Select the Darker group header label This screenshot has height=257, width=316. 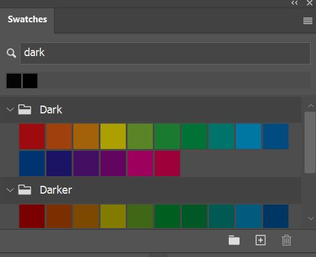coord(56,190)
